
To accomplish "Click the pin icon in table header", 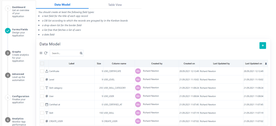I will tap(266, 64).
